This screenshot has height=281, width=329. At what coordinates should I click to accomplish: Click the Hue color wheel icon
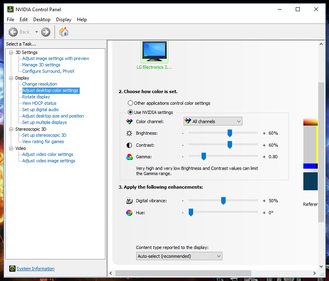(129, 213)
